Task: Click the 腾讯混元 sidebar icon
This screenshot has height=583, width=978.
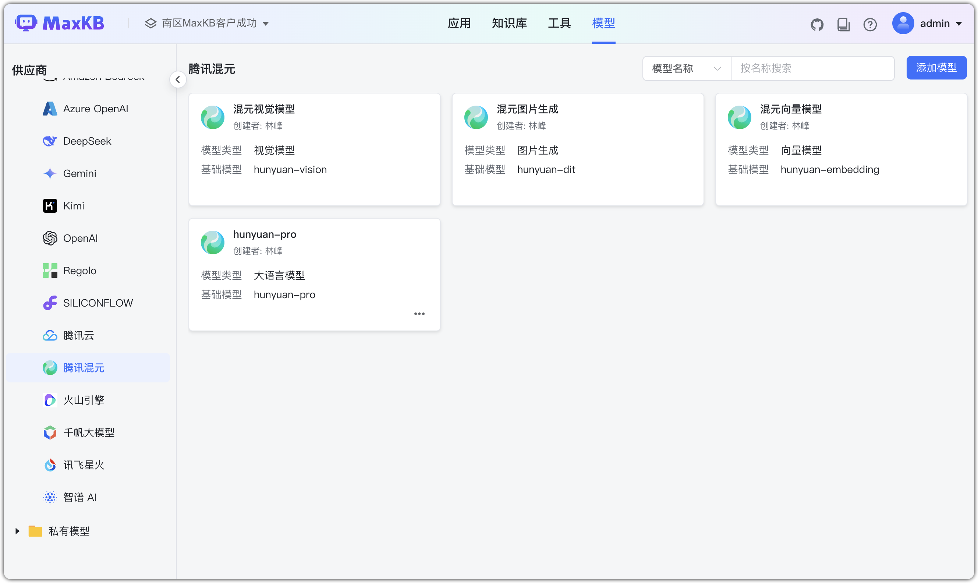Action: click(x=50, y=368)
